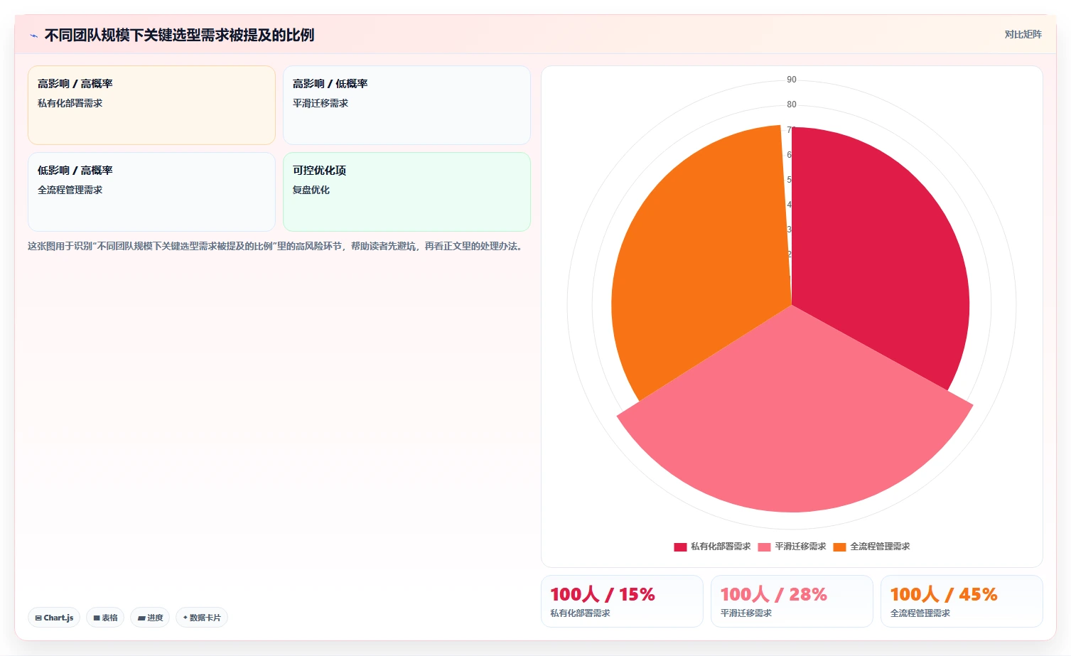Click the pink legend color box
Screen dimensions: 1071x656
pyautogui.click(x=764, y=547)
